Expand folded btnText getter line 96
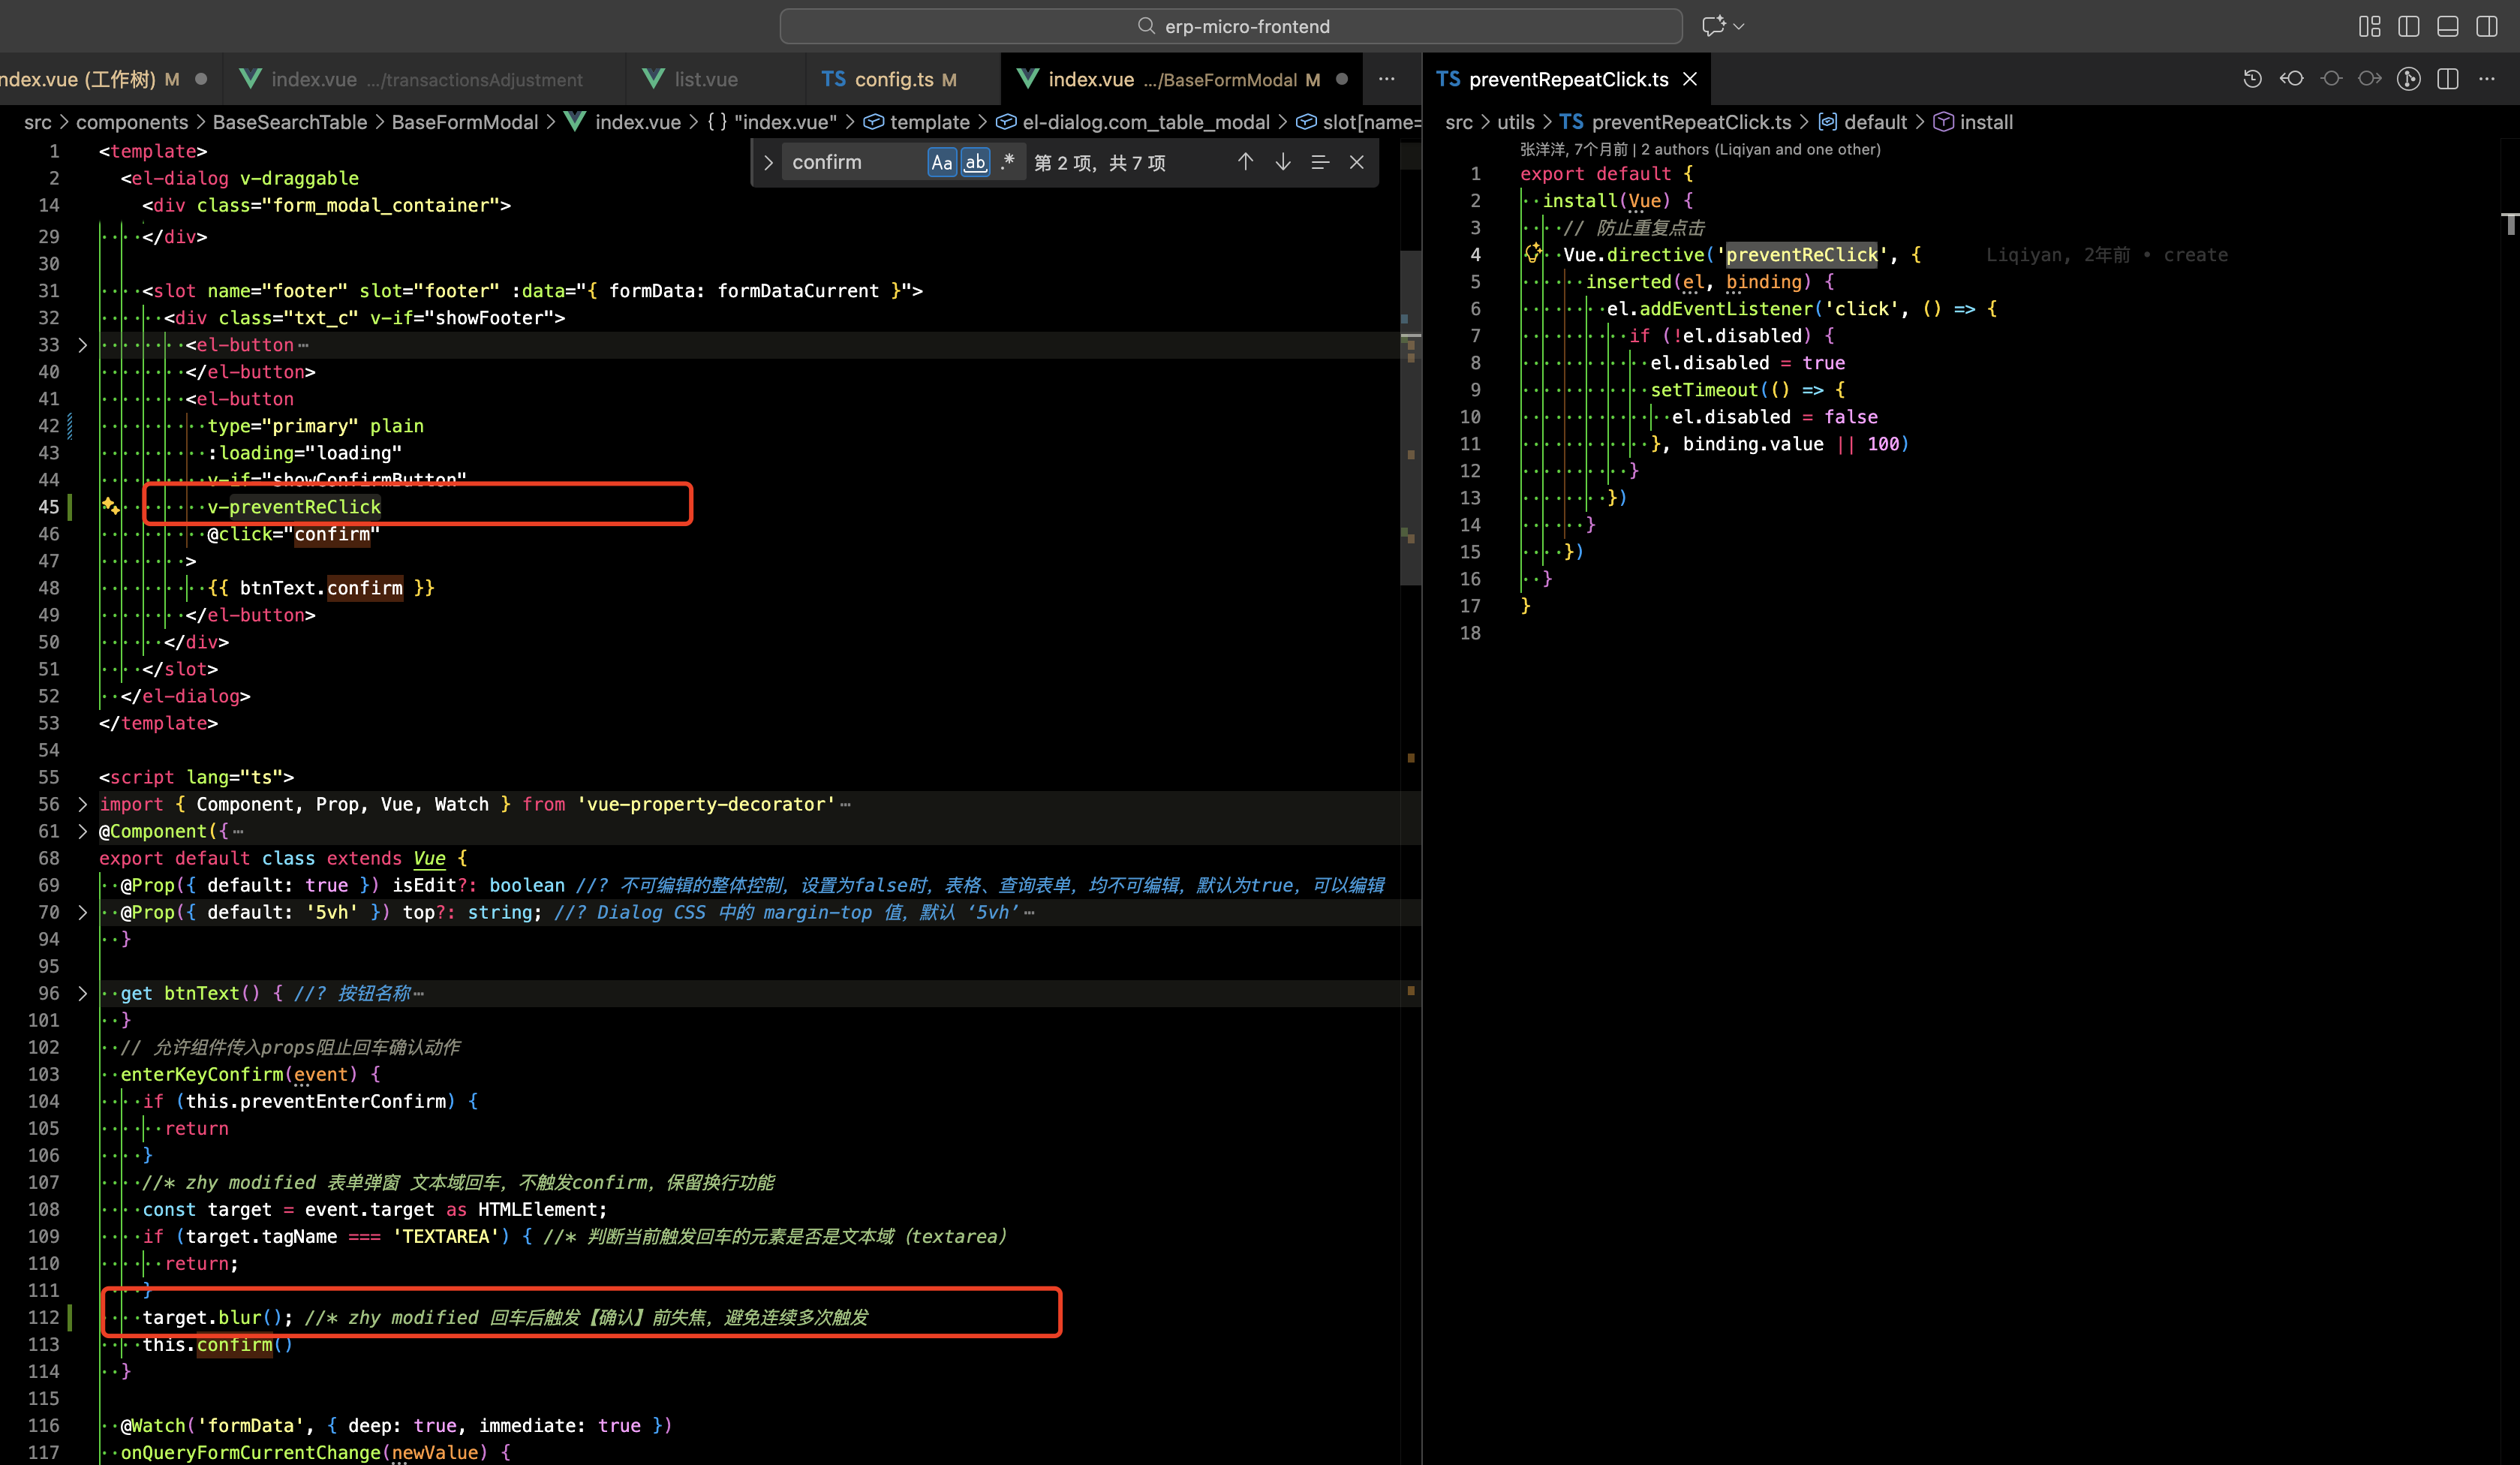The image size is (2520, 1465). (x=83, y=993)
